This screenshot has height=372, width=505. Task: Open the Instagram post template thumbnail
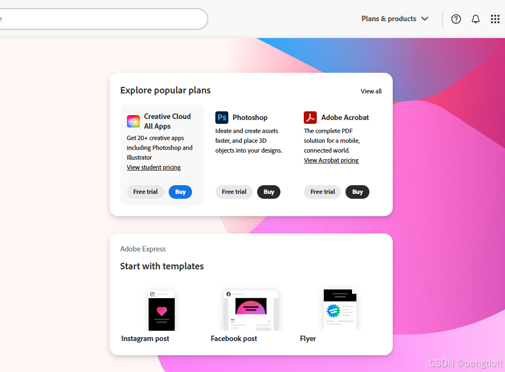[162, 311]
